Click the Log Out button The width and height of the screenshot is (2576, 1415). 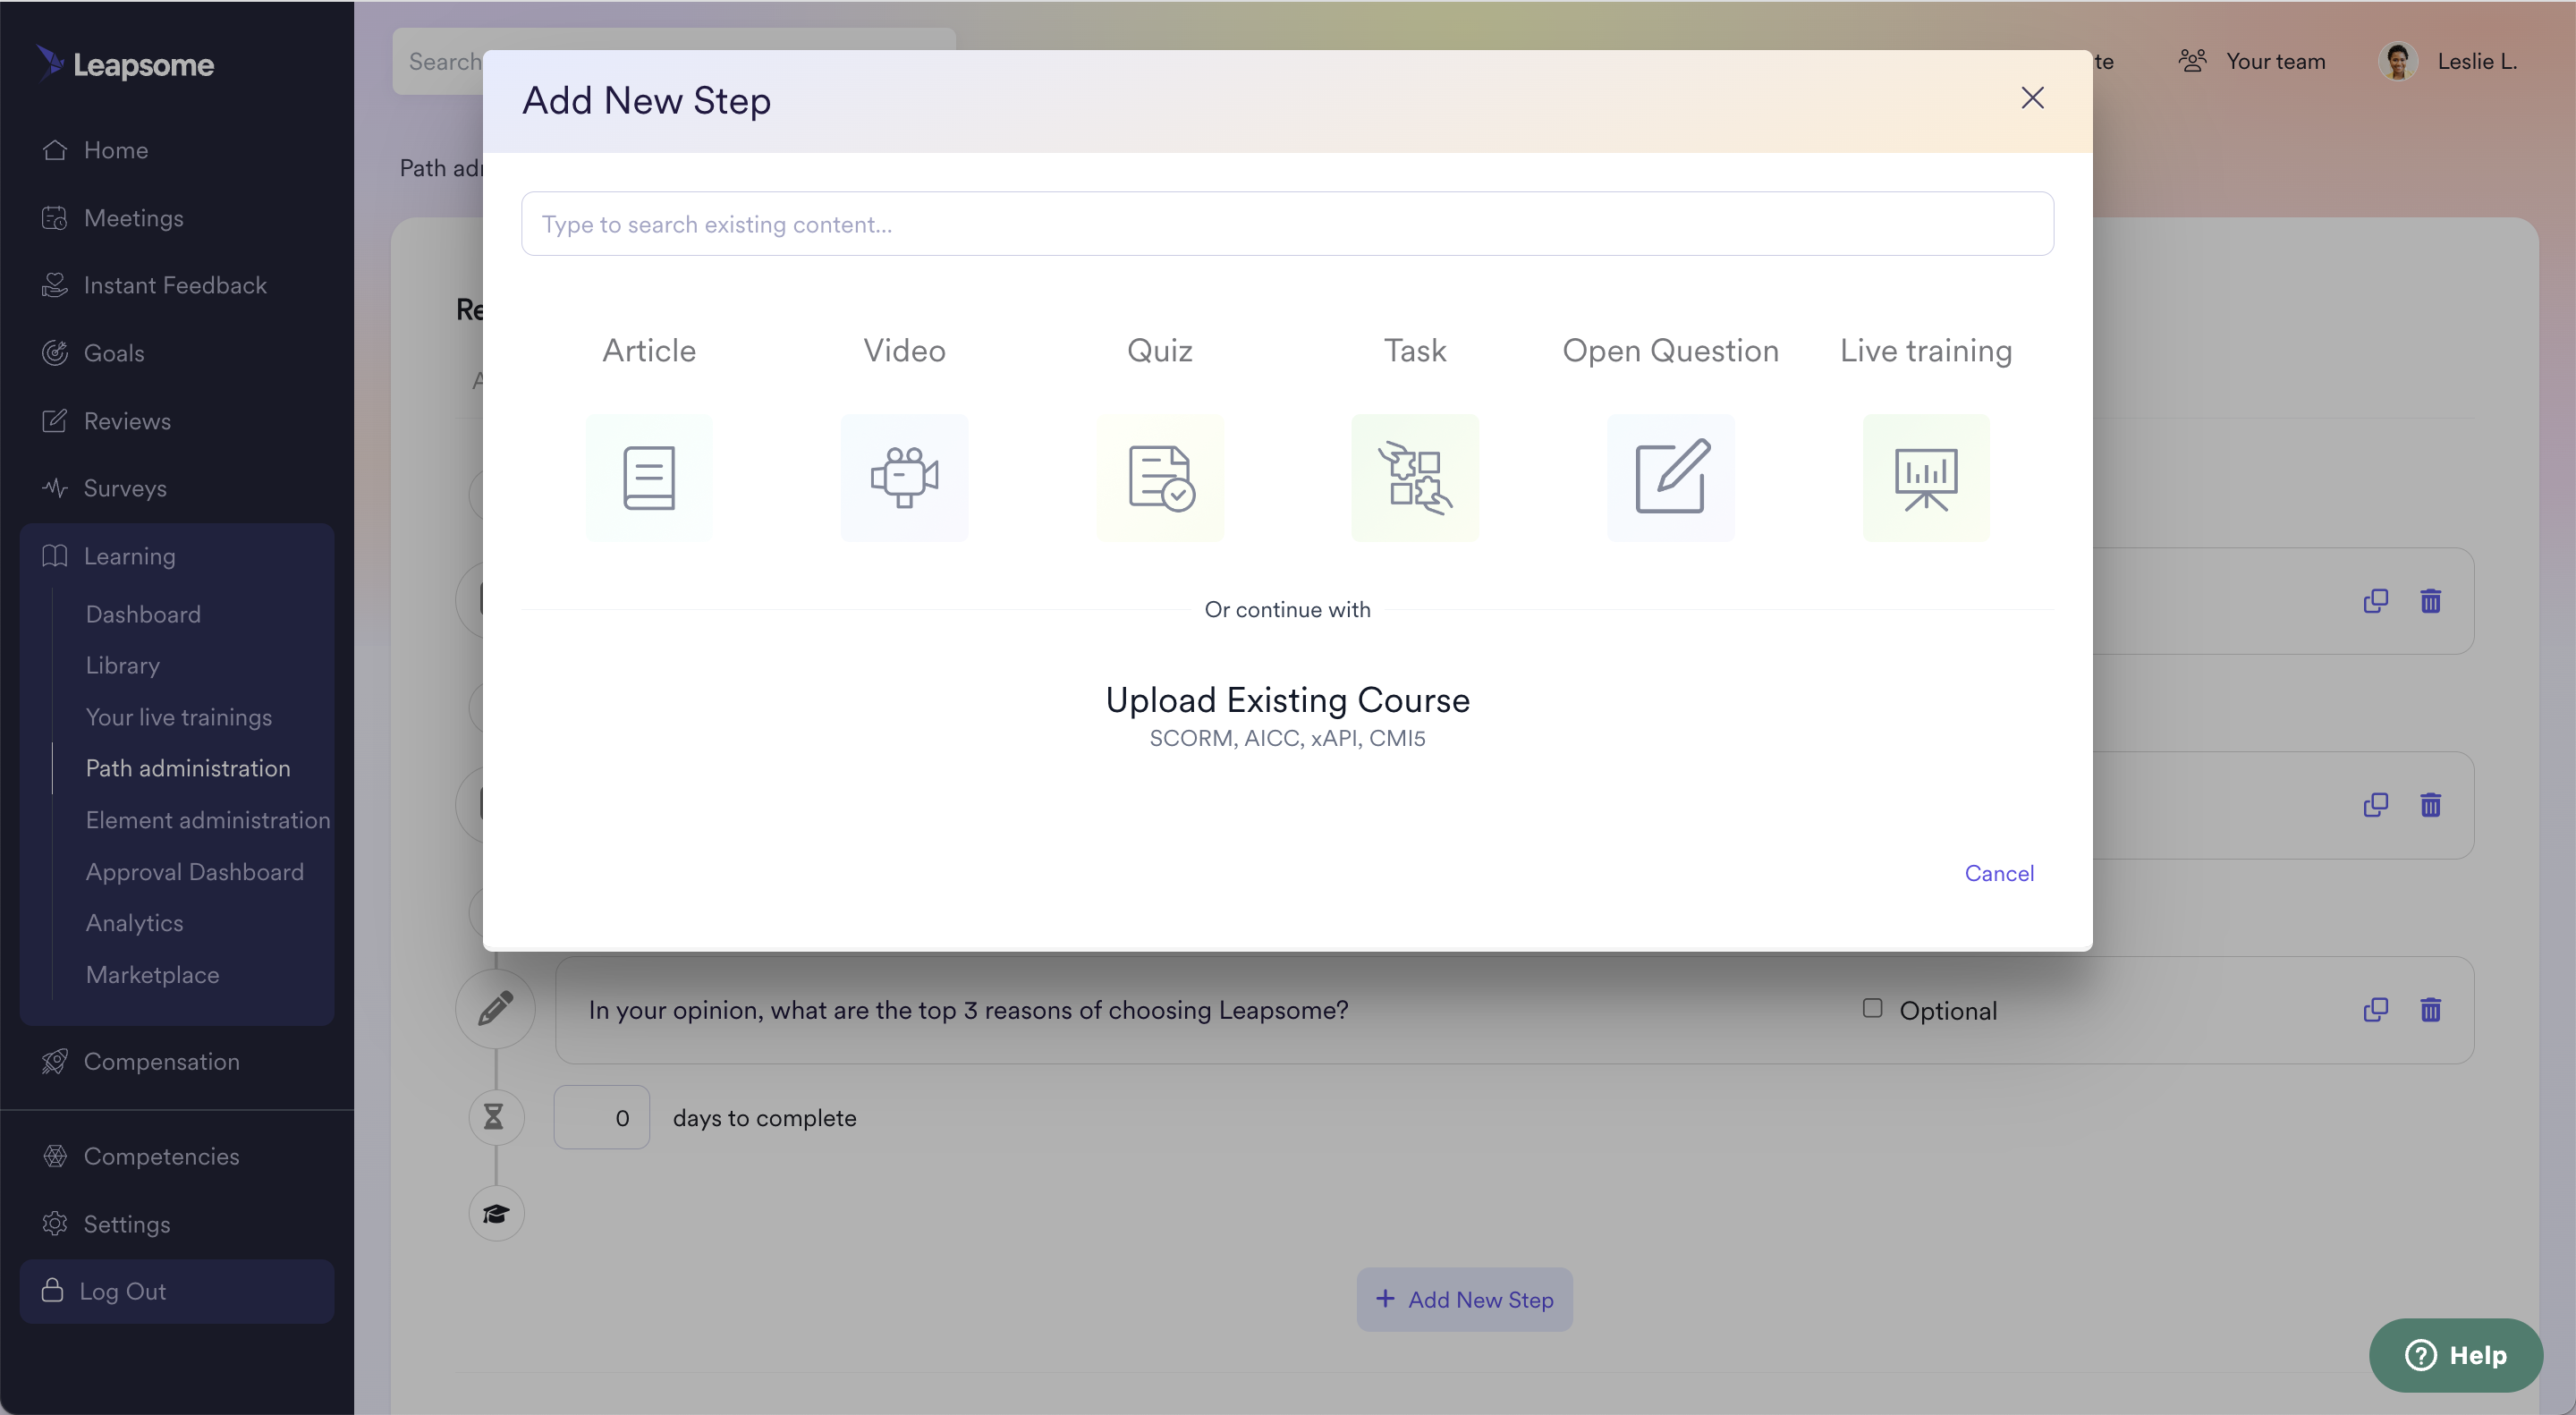click(x=177, y=1291)
